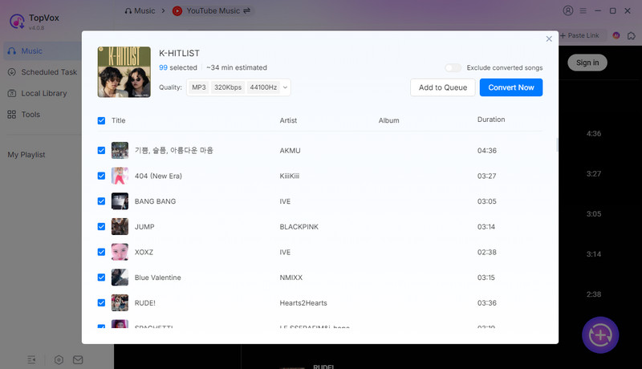This screenshot has height=369, width=642.
Task: Click the Paste Link button
Action: pos(579,35)
